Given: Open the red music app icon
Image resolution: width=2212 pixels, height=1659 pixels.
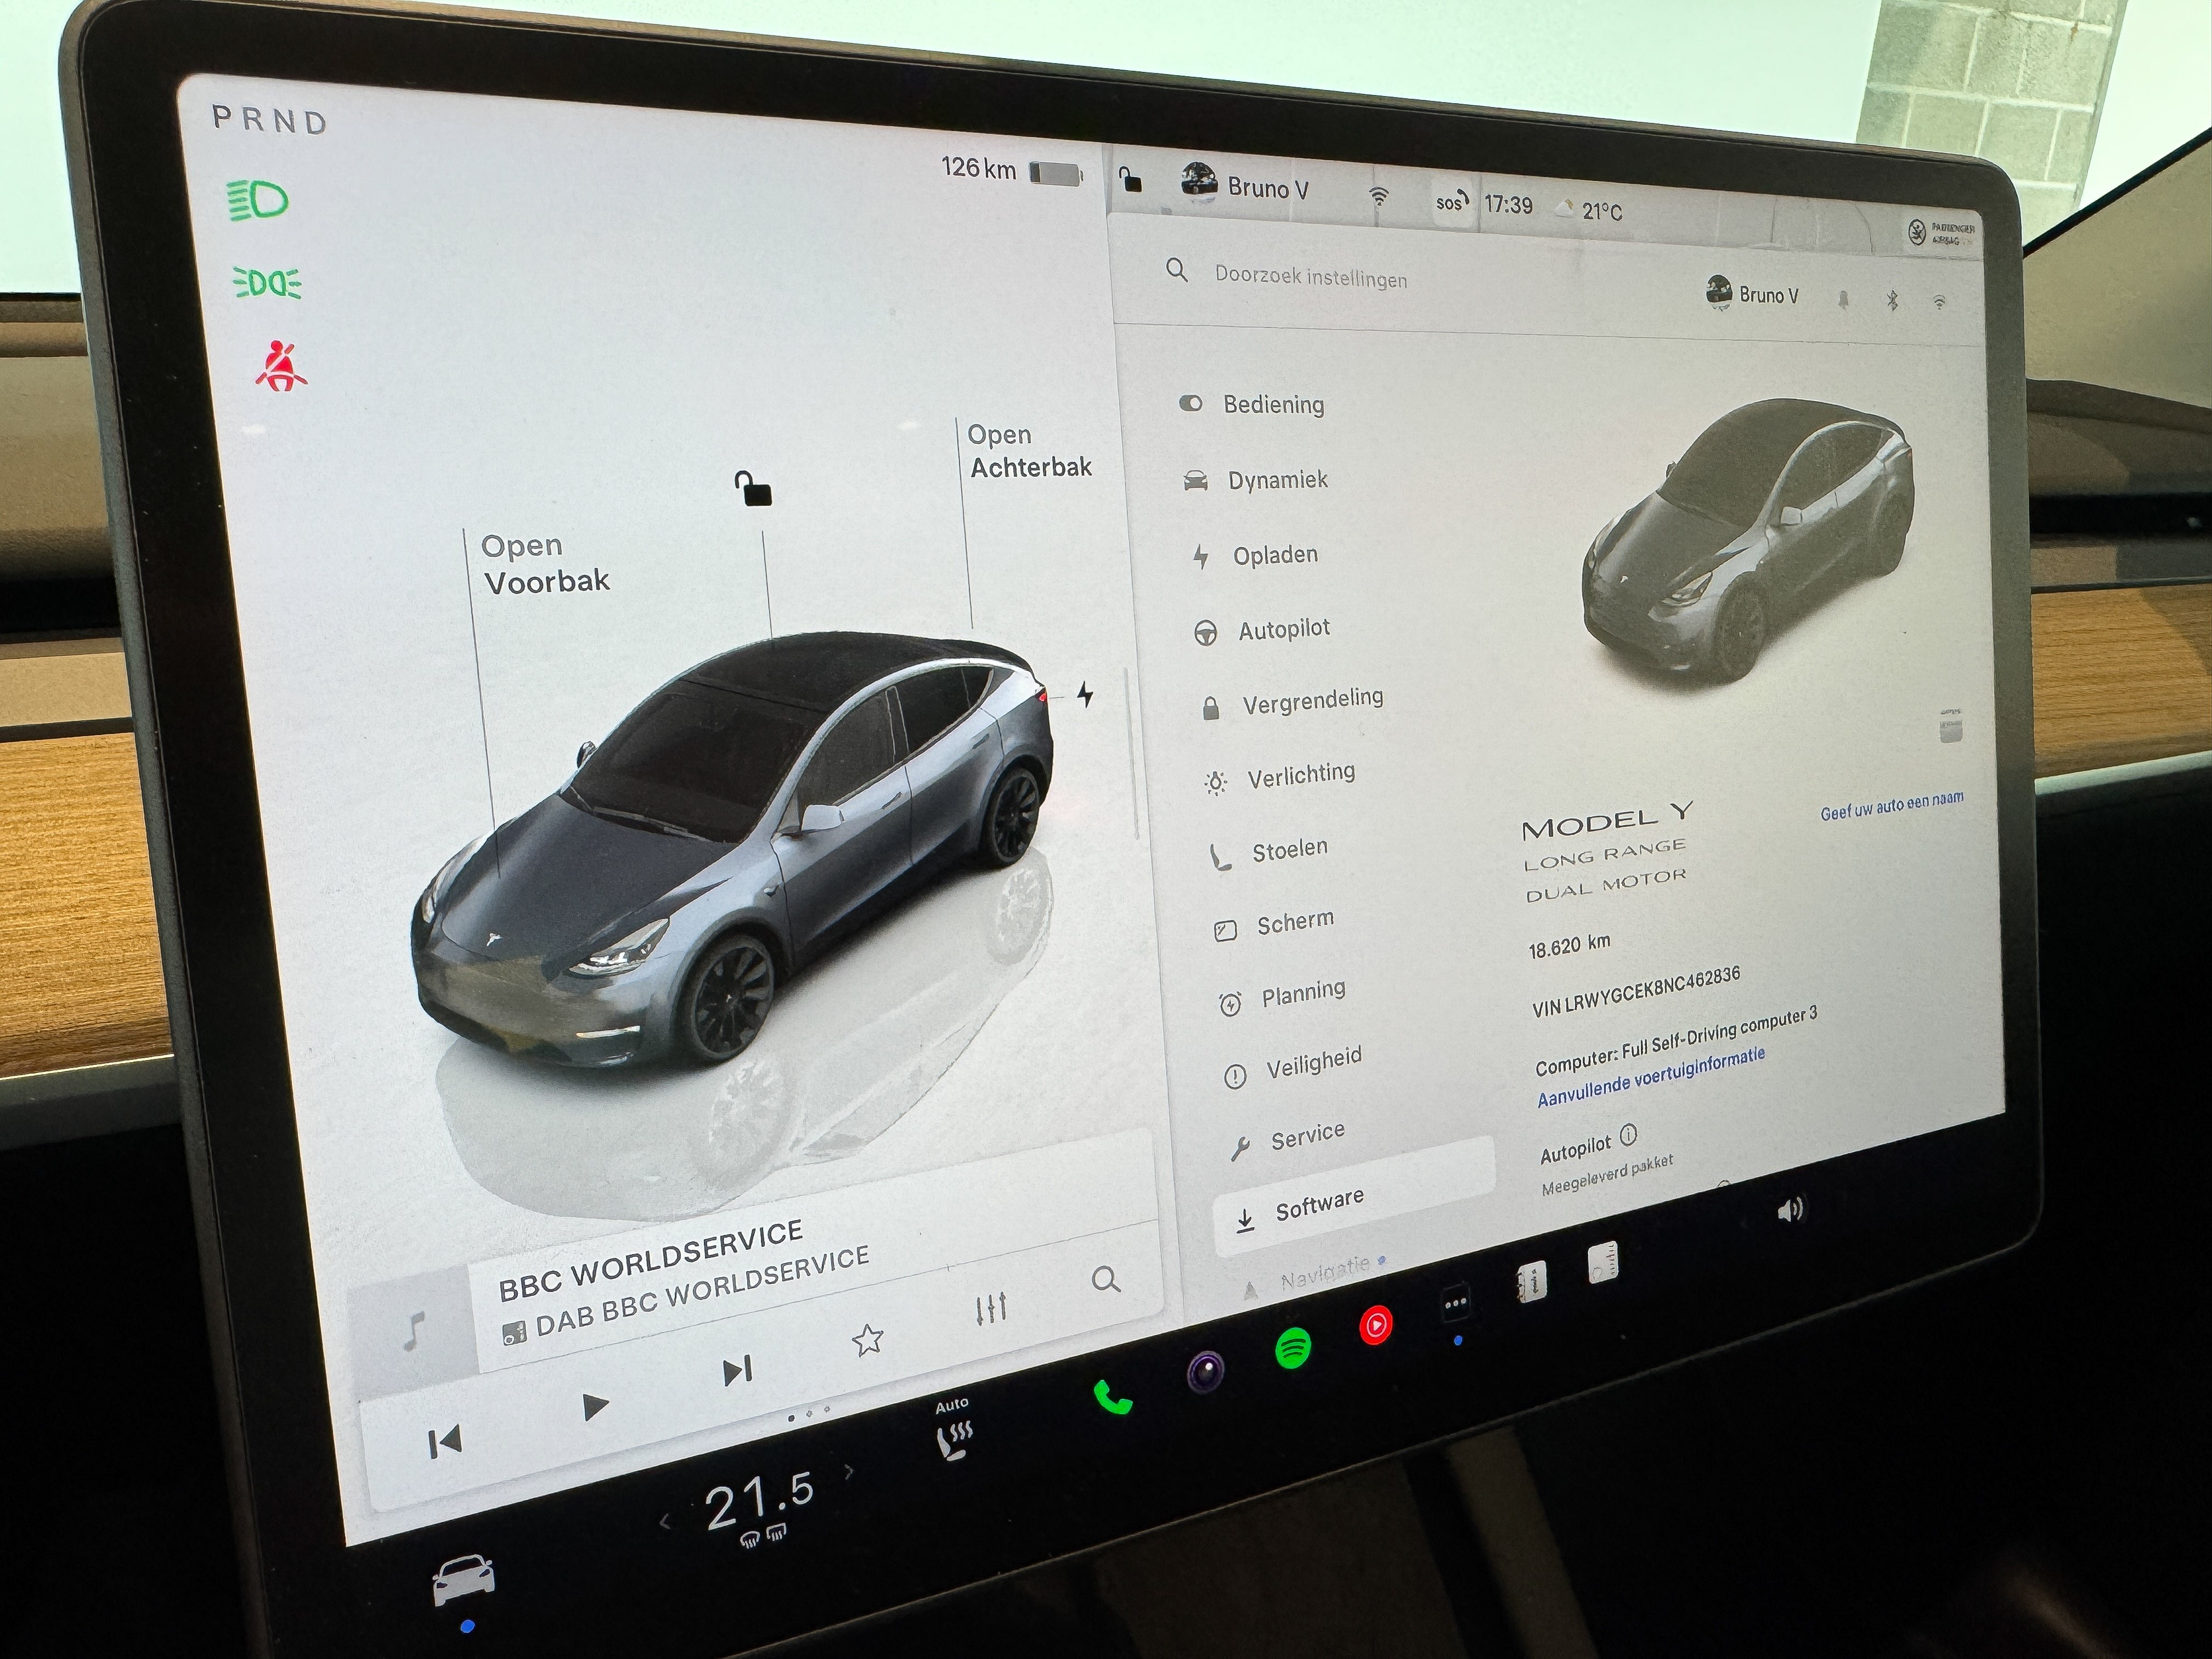Looking at the screenshot, I should click(1375, 1326).
